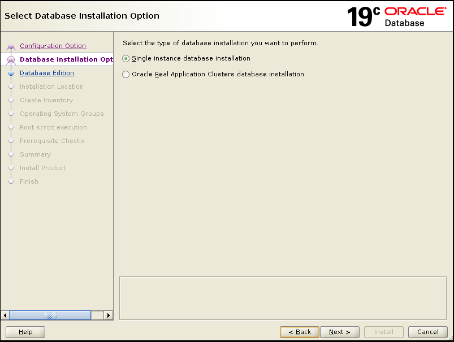This screenshot has width=454, height=342.
Task: Cancel the installer with Cancel button
Action: point(427,332)
